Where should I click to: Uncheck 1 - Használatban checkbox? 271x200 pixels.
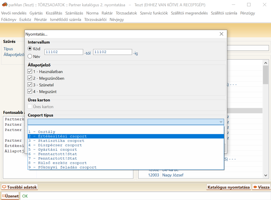tap(30, 71)
